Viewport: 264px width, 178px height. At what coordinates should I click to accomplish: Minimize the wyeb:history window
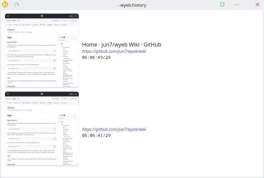coord(237,5)
